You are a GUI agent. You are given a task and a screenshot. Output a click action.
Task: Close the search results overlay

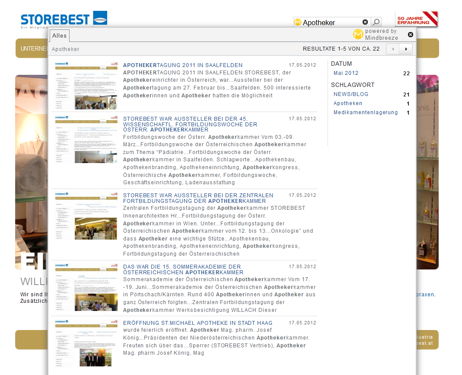411,35
